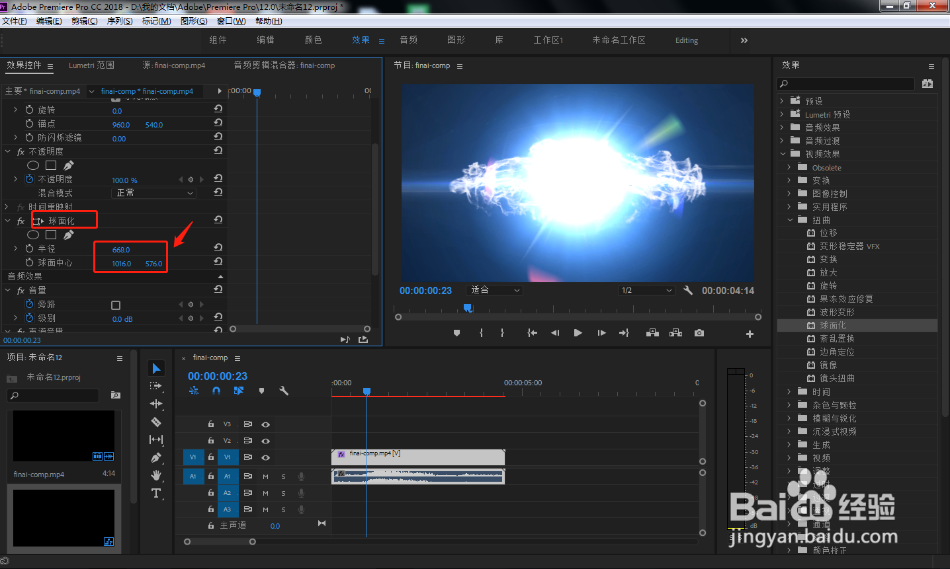Open the 适合 zoom level dropdown
Viewport: 950px width, 569px height.
494,290
